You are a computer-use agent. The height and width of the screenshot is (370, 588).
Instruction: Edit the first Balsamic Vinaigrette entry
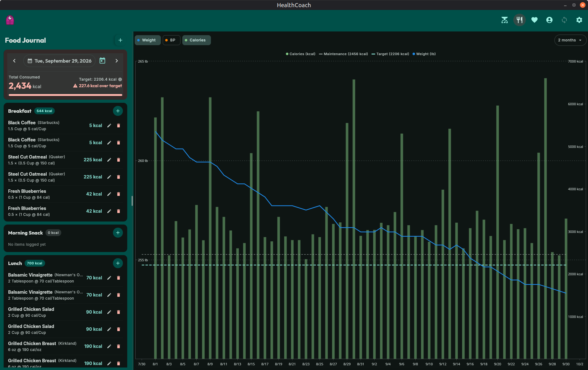coord(109,278)
